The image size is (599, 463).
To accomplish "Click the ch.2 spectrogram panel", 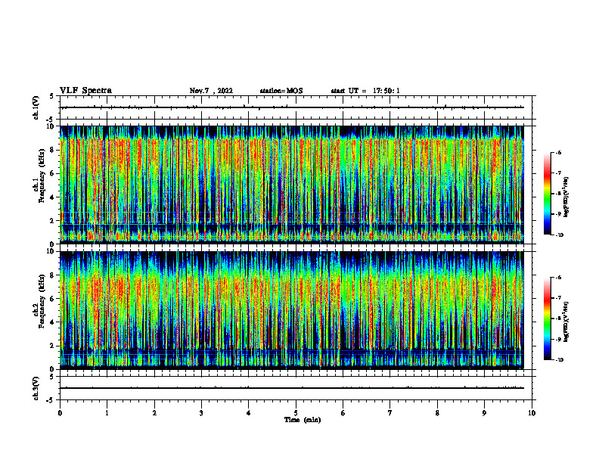I will click(x=292, y=310).
